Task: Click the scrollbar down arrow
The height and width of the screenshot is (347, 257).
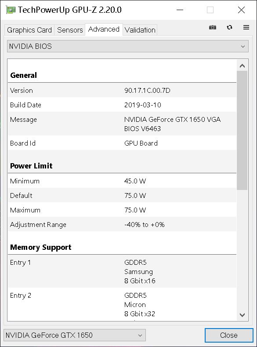Action: (242, 315)
